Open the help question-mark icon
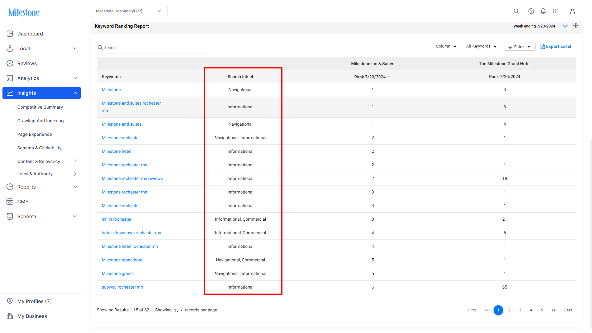This screenshot has width=592, height=333. (x=531, y=11)
